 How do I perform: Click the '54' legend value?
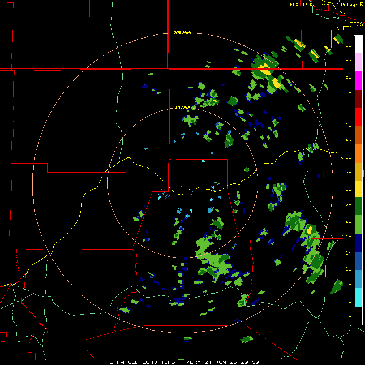click(348, 92)
